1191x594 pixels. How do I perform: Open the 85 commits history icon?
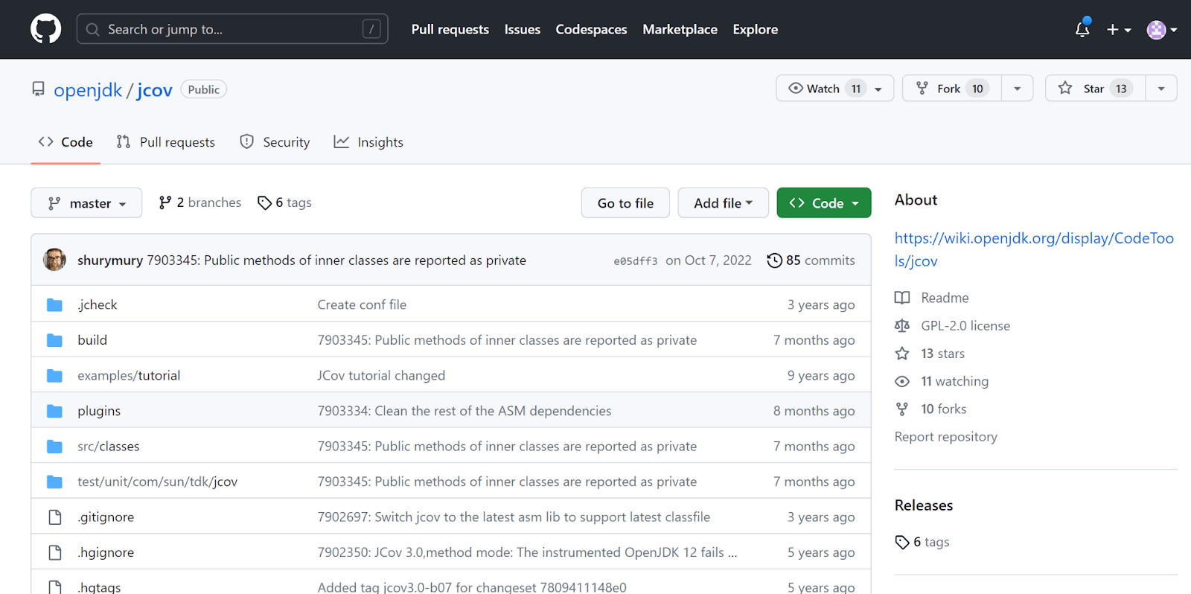point(774,261)
